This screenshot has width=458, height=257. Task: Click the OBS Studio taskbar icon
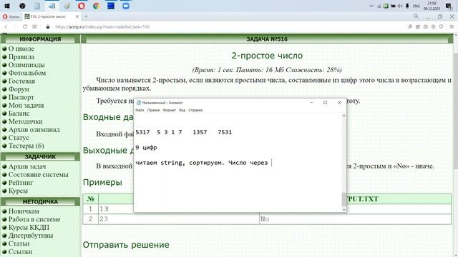click(x=22, y=6)
